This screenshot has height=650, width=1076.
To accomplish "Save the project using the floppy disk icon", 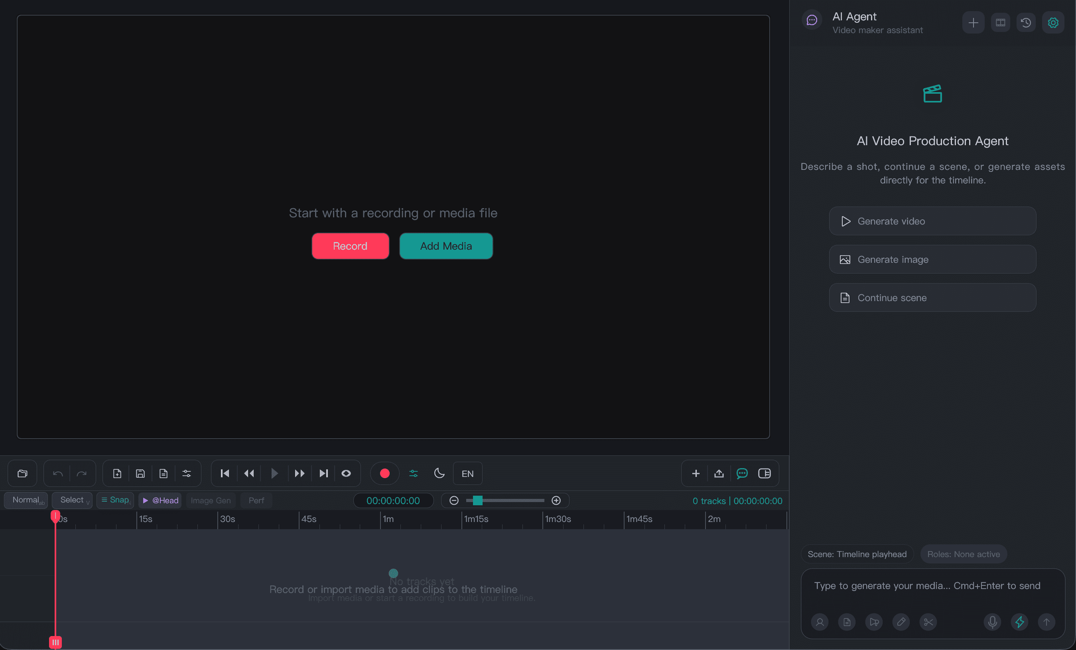I will point(140,473).
